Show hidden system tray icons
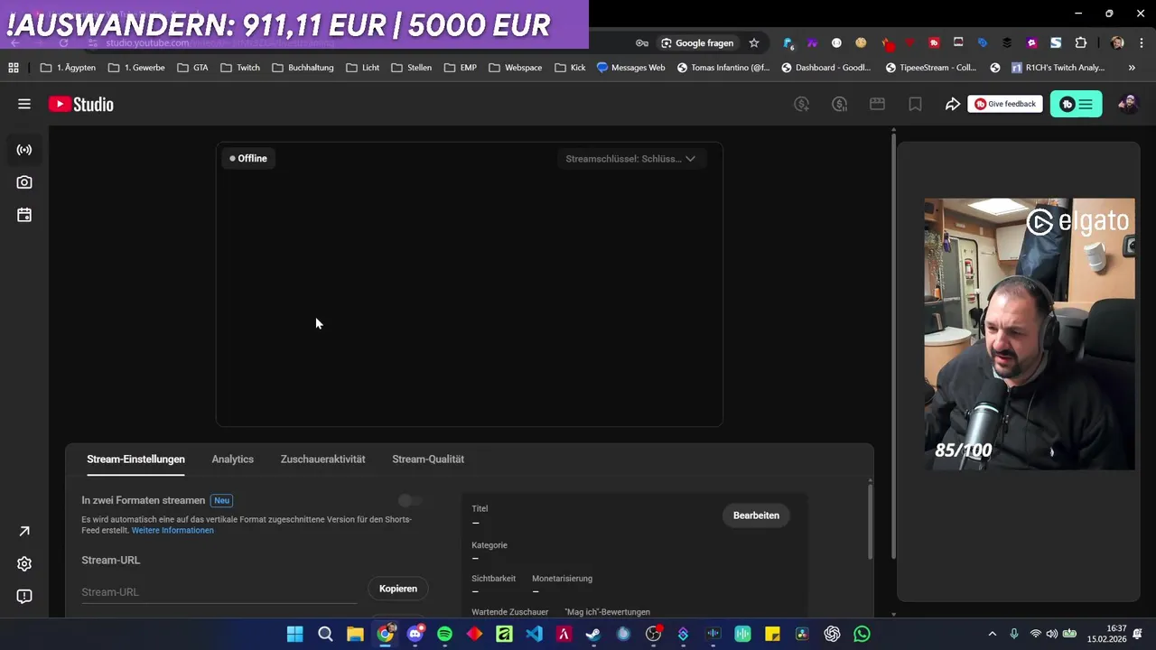Viewport: 1156px width, 650px height. point(993,634)
